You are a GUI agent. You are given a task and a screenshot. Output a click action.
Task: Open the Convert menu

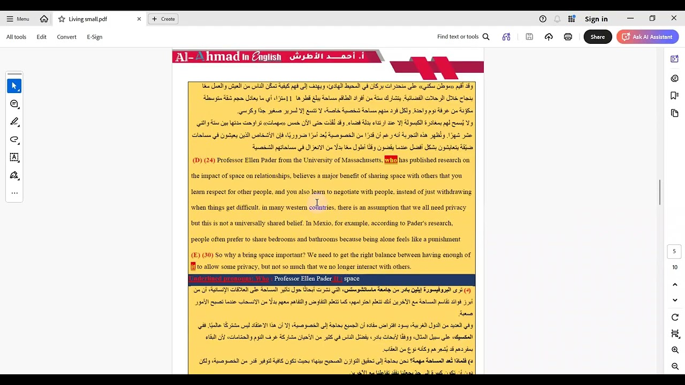click(x=66, y=37)
